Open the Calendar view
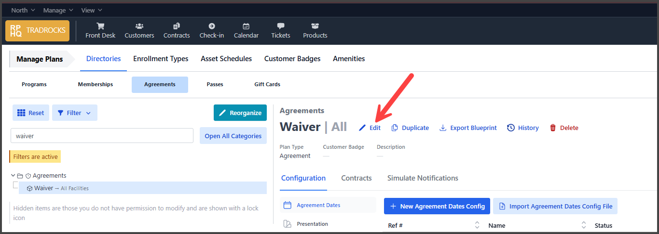This screenshot has height=234, width=659. coord(246,31)
